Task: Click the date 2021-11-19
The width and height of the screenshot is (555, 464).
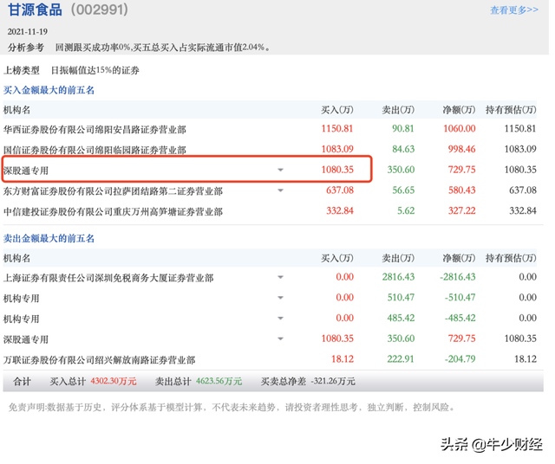Action: tap(28, 32)
